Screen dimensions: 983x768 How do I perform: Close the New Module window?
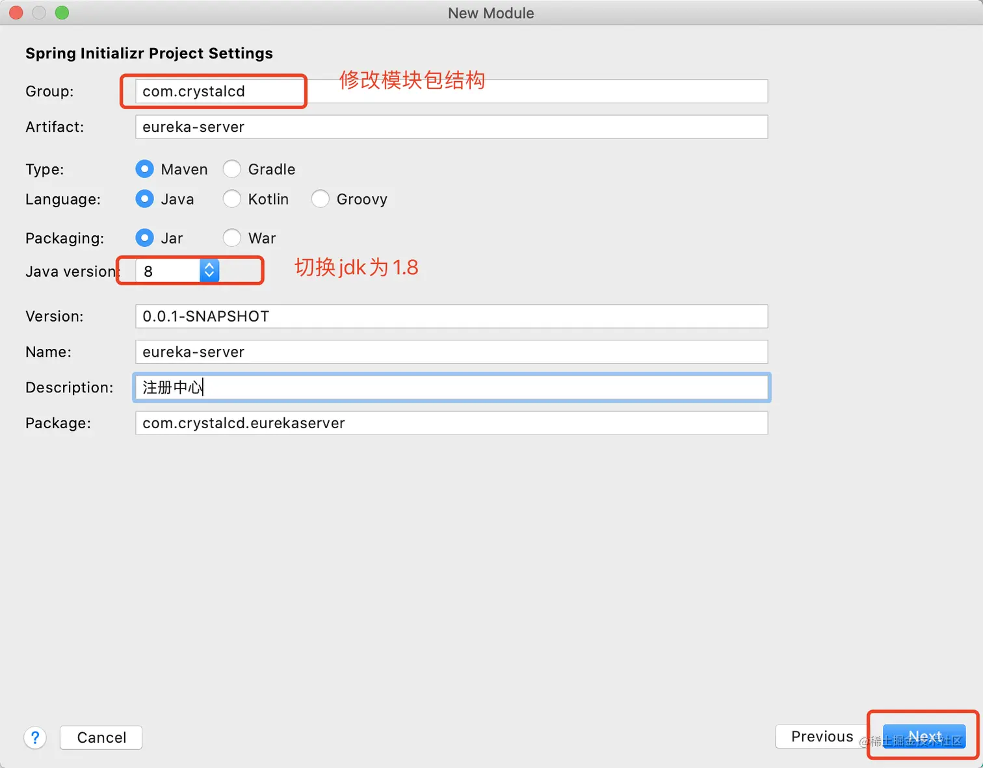[16, 12]
